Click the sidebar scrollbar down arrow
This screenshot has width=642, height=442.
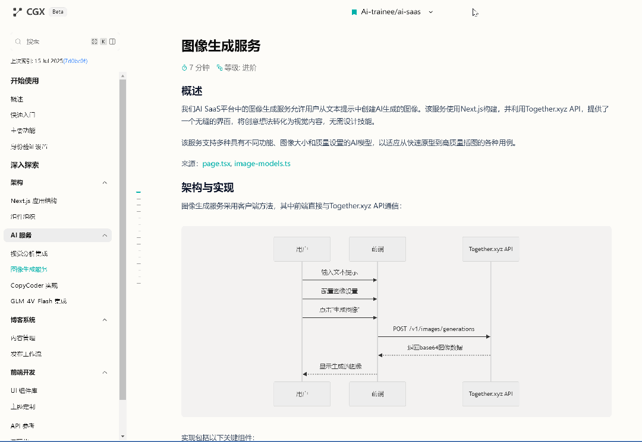click(123, 436)
